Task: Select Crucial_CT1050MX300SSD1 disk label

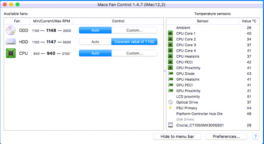Action: 200,125
